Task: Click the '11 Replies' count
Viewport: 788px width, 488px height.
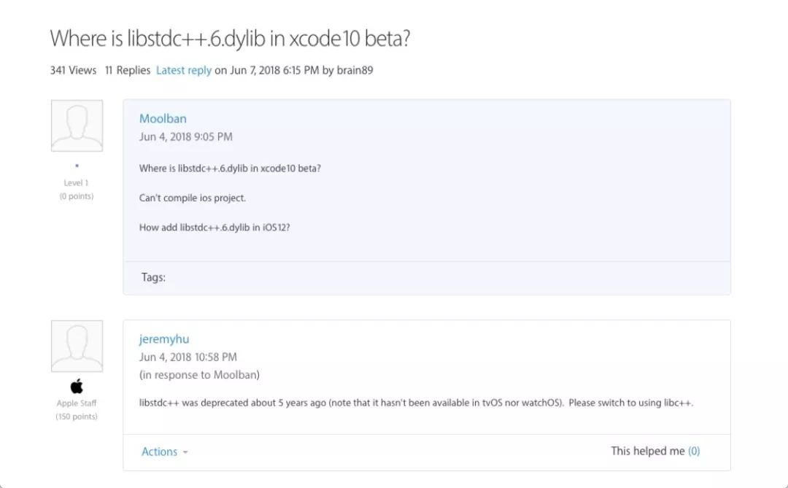Action: pos(128,70)
